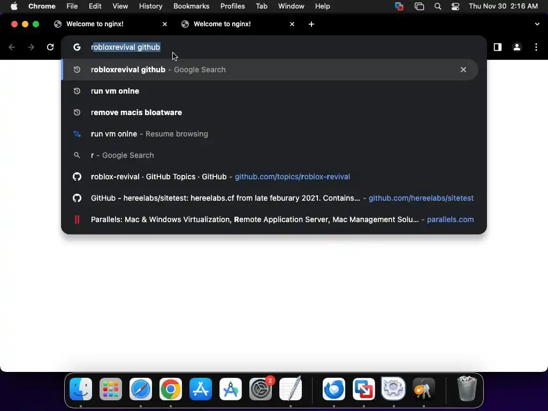The height and width of the screenshot is (411, 548).
Task: Open Launchpad from the Dock
Action: (111, 389)
